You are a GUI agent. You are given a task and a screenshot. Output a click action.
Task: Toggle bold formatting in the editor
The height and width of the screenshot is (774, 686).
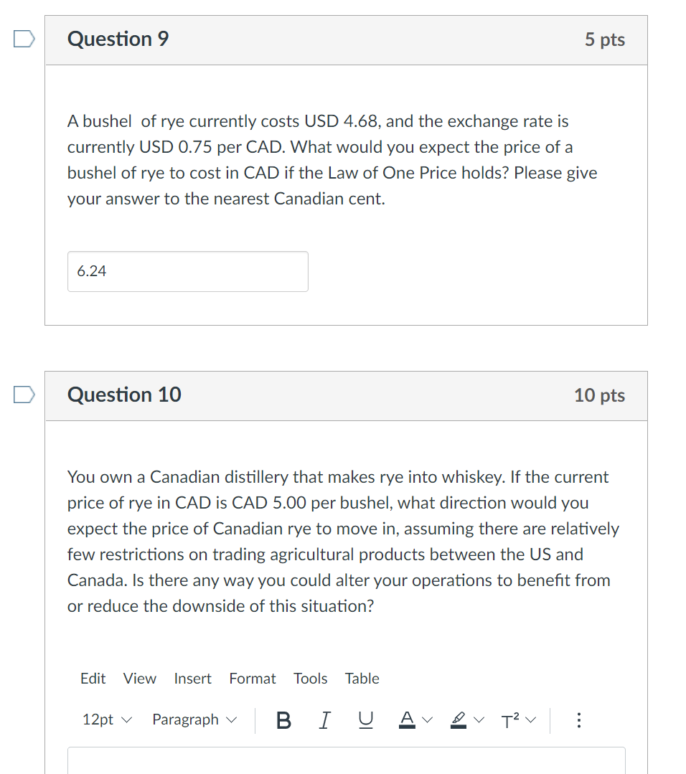click(x=283, y=720)
